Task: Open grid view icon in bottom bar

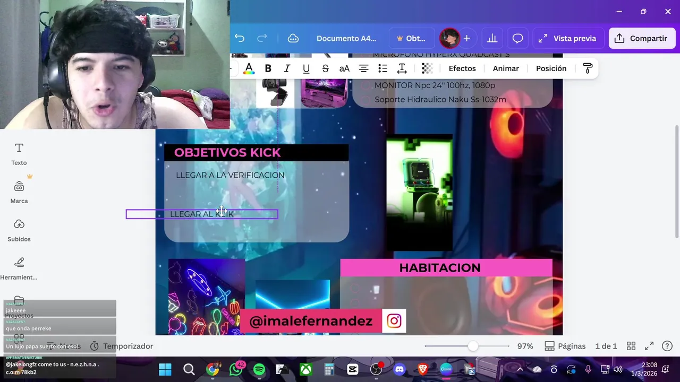Action: (631, 346)
